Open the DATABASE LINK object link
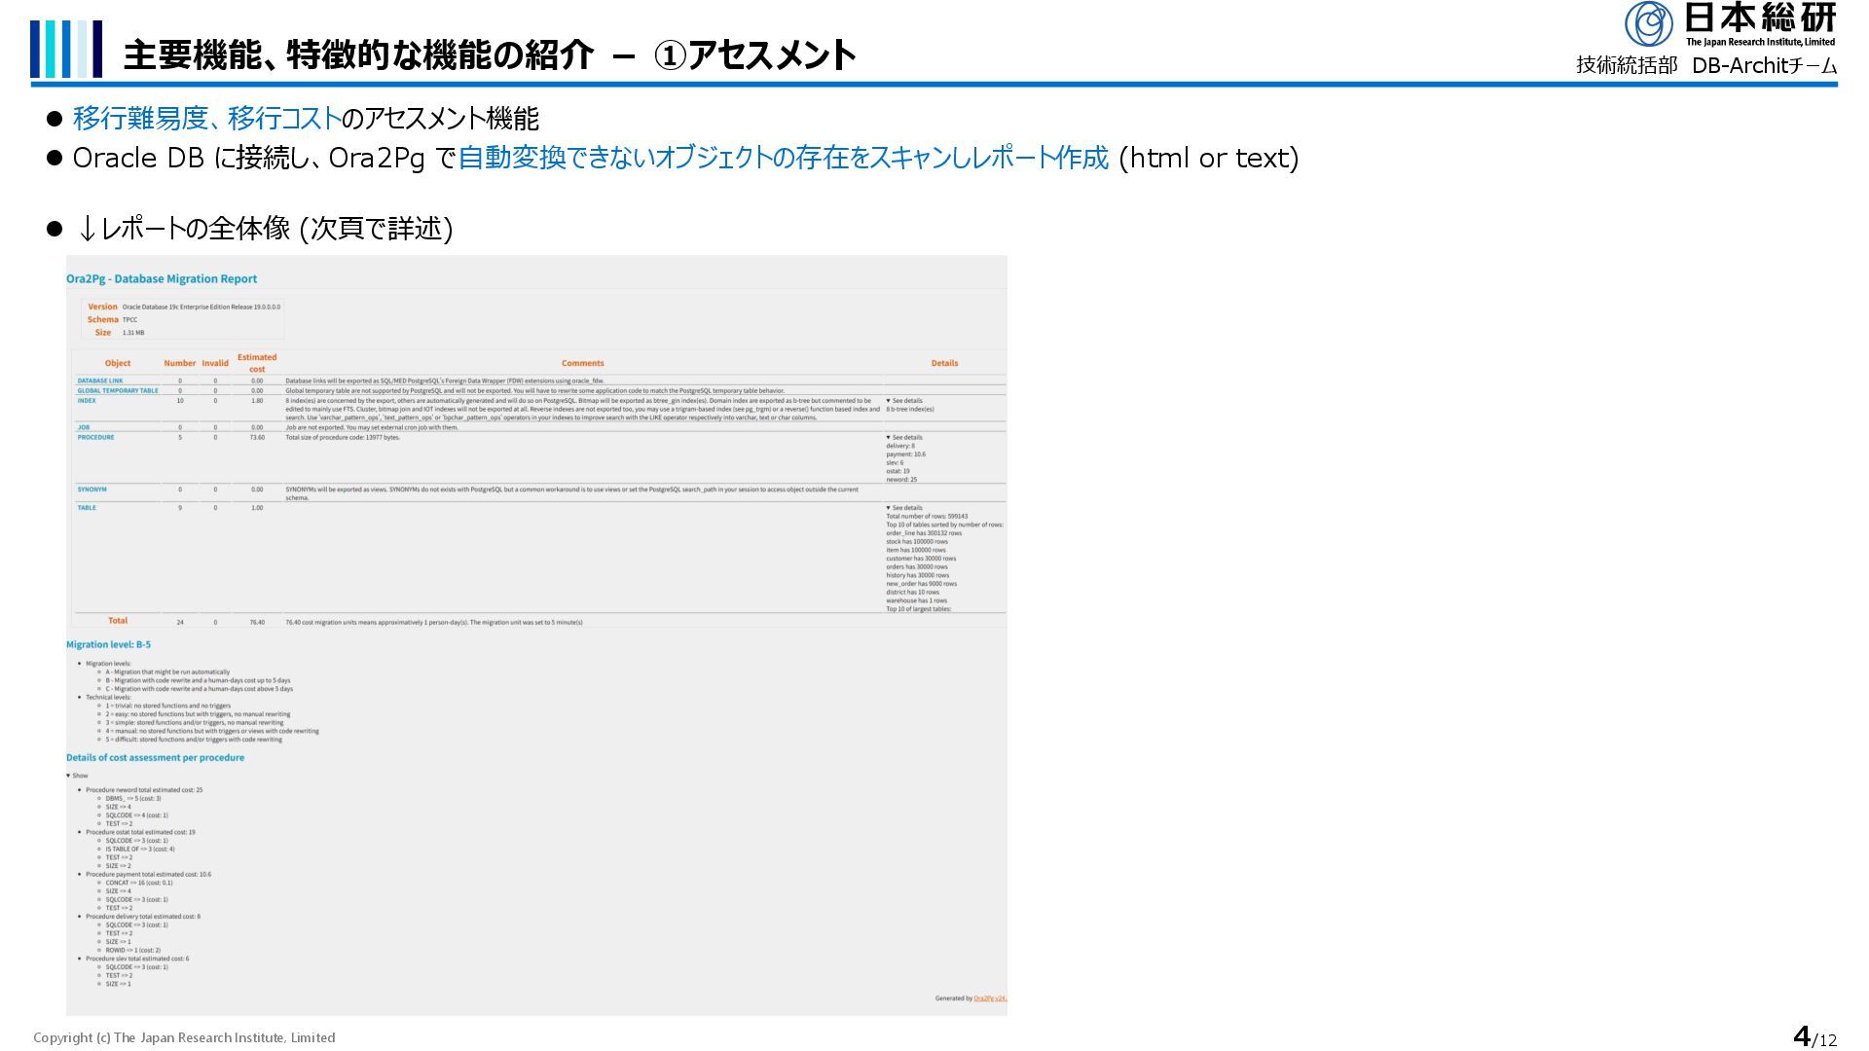The image size is (1869, 1051). (100, 381)
